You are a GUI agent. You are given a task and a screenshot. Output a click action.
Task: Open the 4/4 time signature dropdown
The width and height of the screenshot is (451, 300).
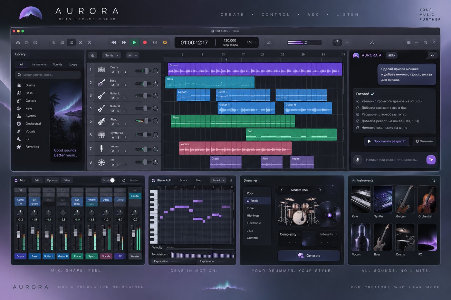click(x=252, y=42)
